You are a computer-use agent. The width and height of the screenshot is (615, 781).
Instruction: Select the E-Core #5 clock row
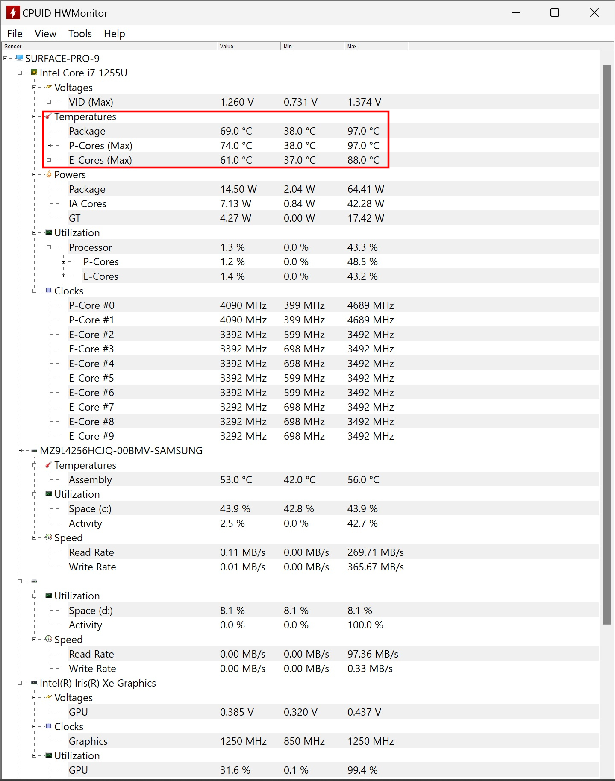click(333, 378)
